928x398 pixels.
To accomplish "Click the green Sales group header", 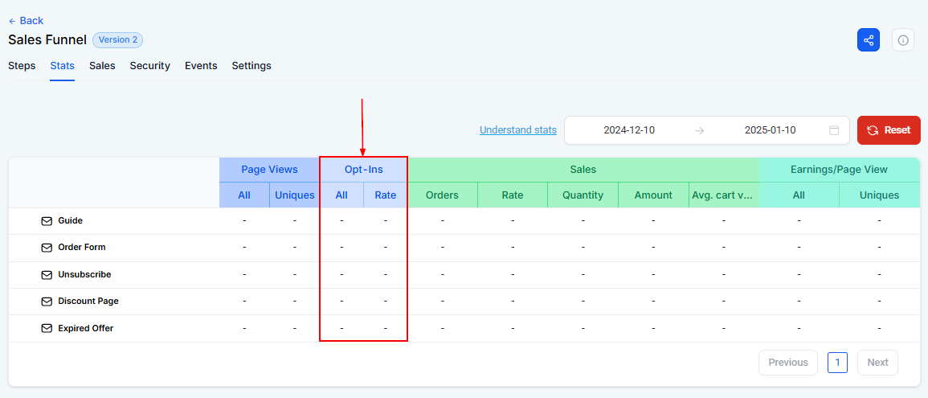I will pos(583,170).
